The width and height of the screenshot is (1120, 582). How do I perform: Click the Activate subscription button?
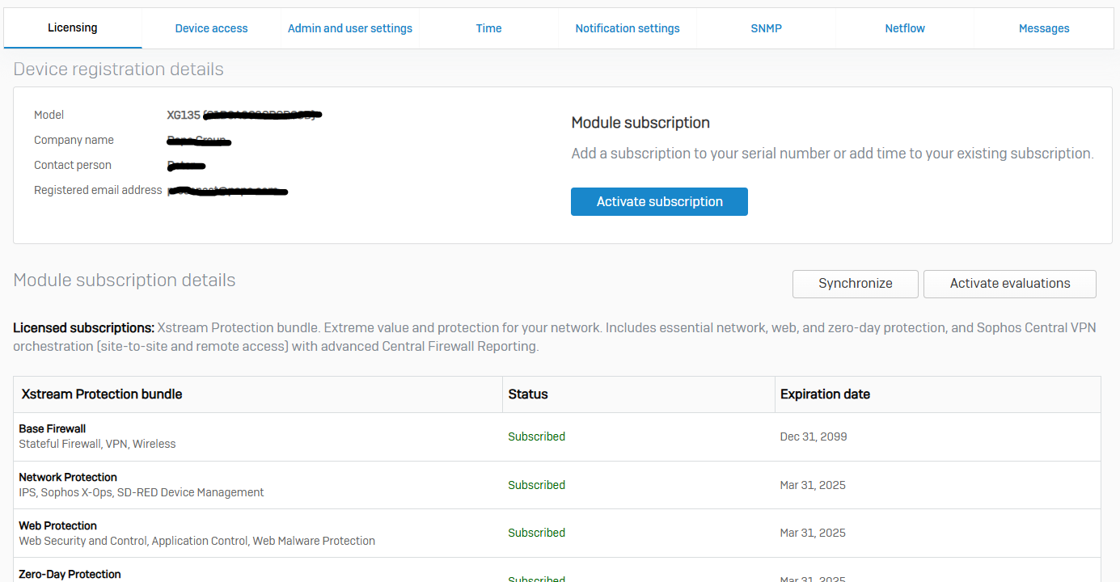(x=659, y=202)
